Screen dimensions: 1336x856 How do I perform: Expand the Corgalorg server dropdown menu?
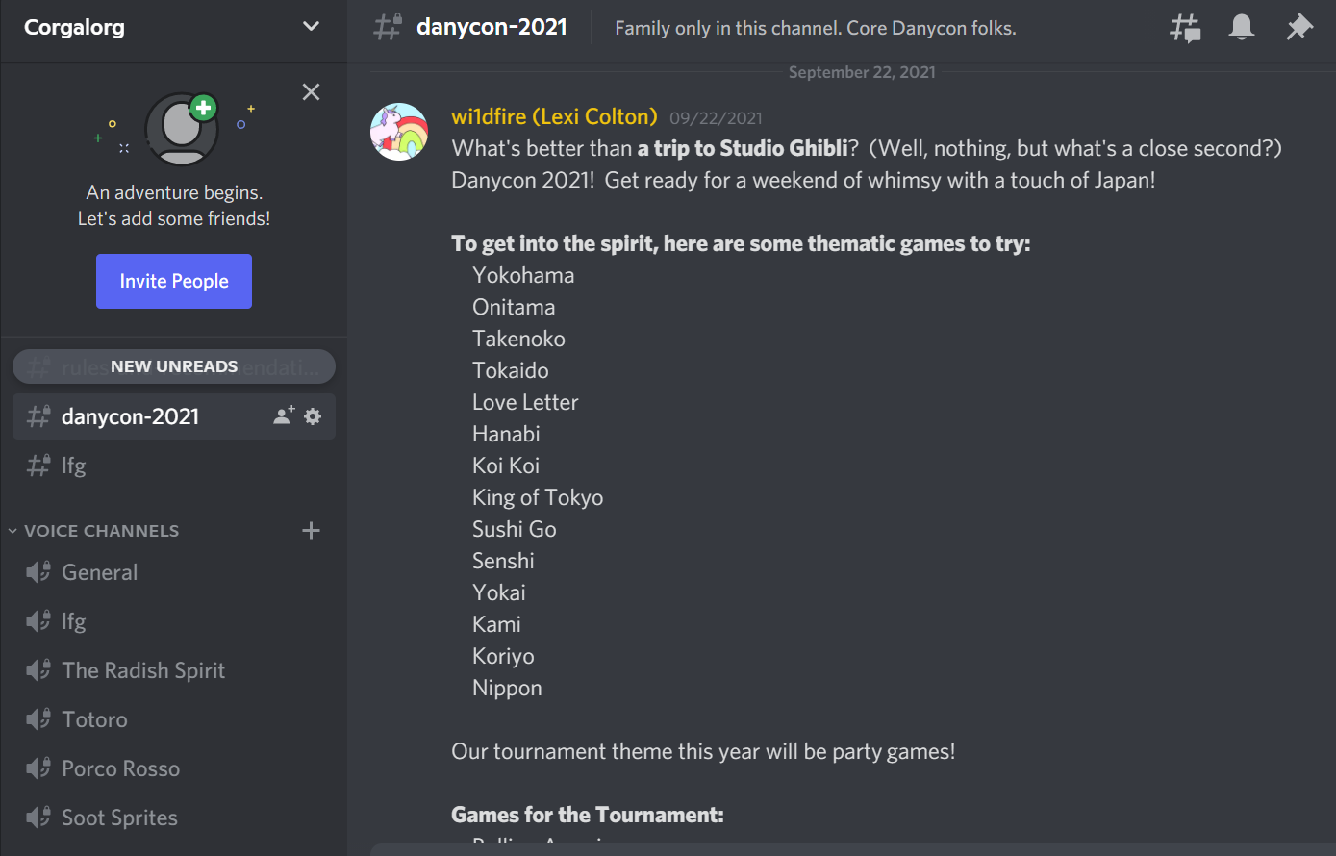[311, 27]
